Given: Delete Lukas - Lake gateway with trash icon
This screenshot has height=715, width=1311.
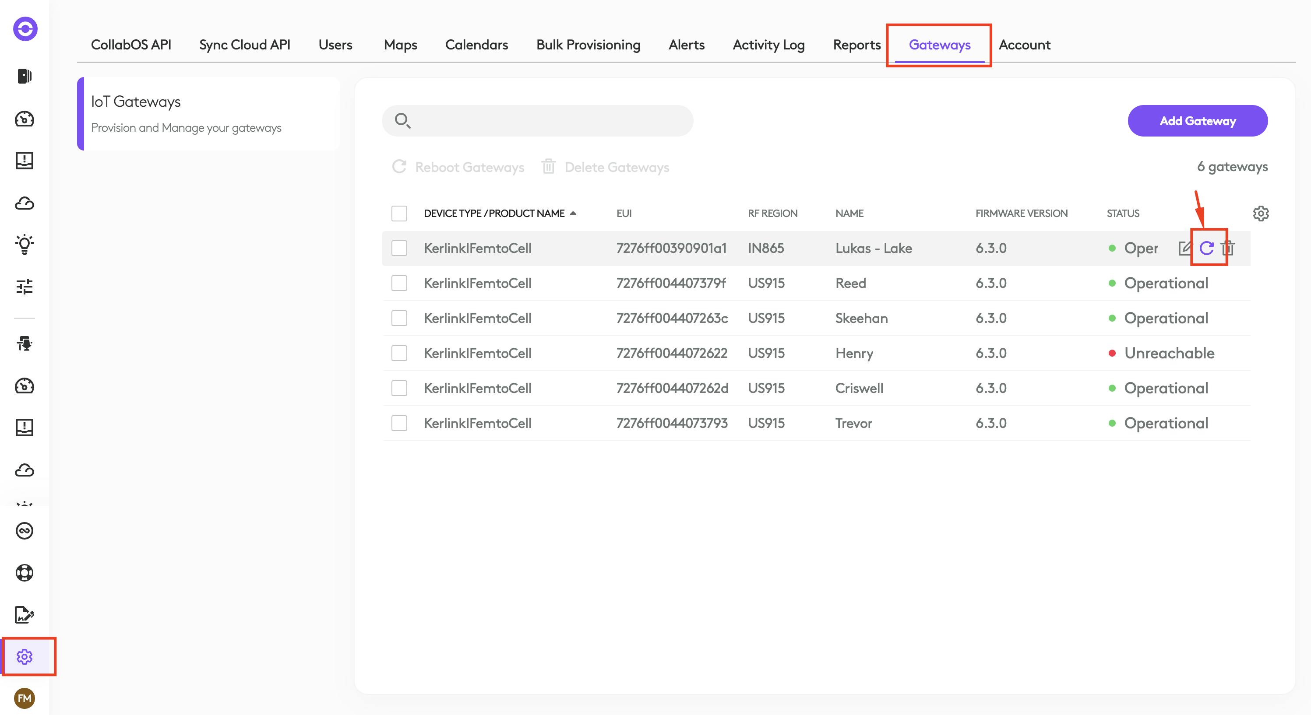Looking at the screenshot, I should 1230,248.
